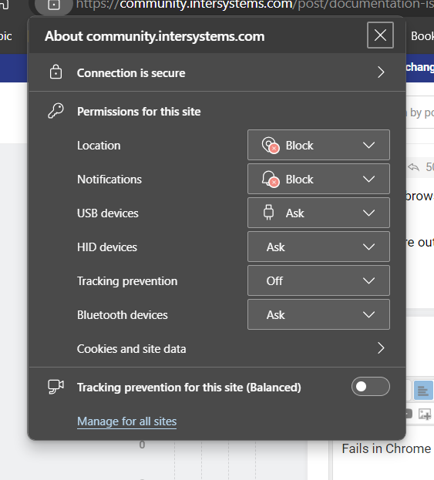Open the Bluetooth devices dropdown
Image resolution: width=434 pixels, height=480 pixels.
(x=318, y=314)
